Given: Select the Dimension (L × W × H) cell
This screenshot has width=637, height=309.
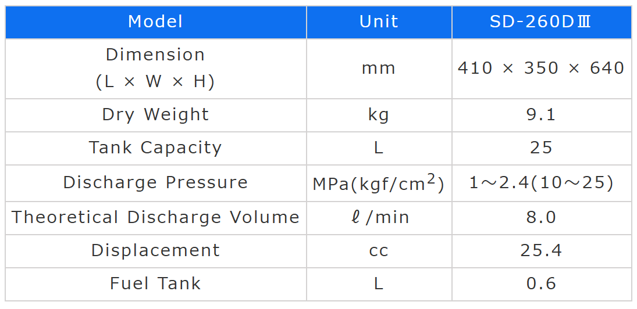Looking at the screenshot, I should pos(155,69).
